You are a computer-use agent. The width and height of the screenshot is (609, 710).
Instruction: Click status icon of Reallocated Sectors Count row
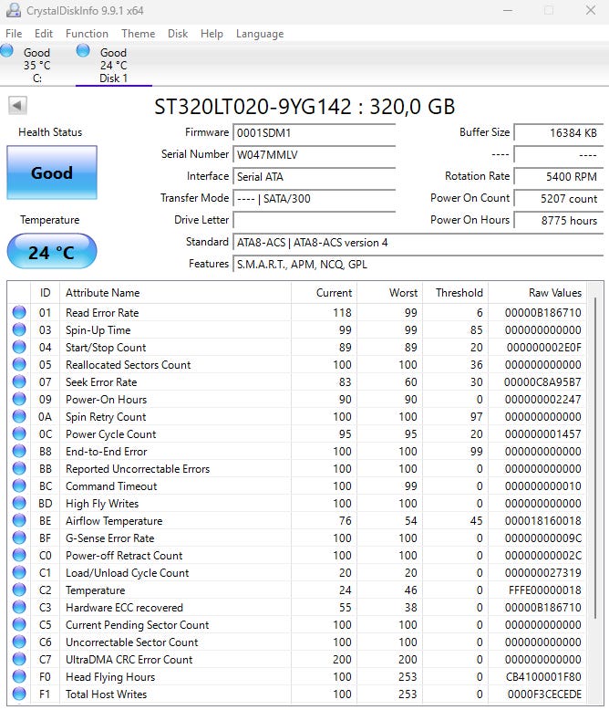[19, 364]
